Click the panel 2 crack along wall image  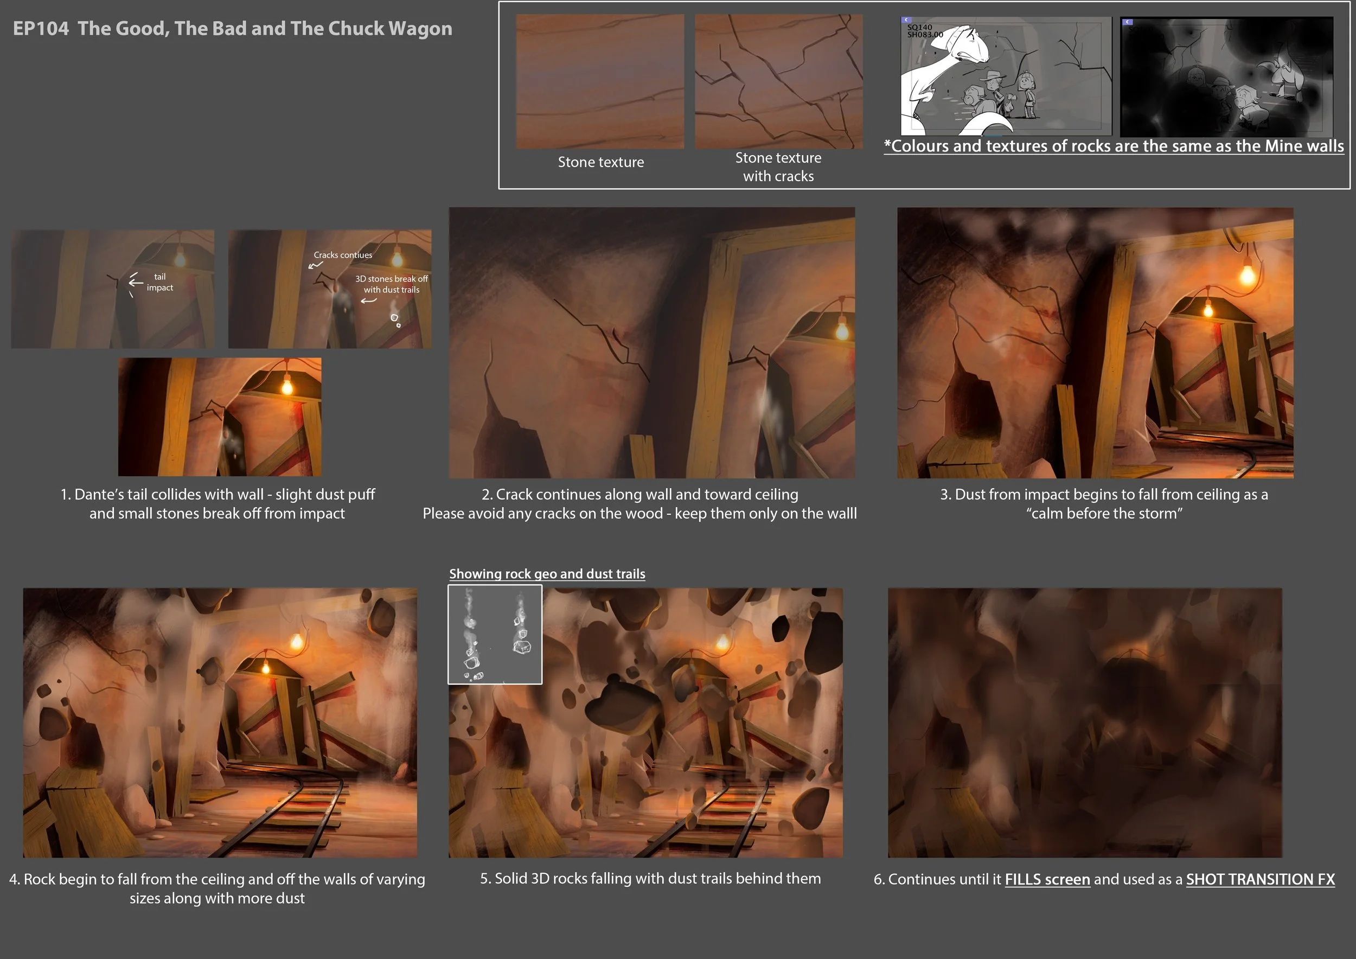(651, 342)
